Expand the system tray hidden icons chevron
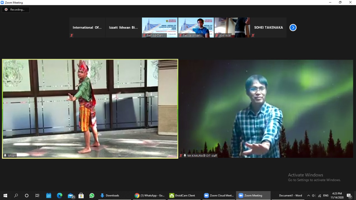356x200 pixels. click(308, 196)
